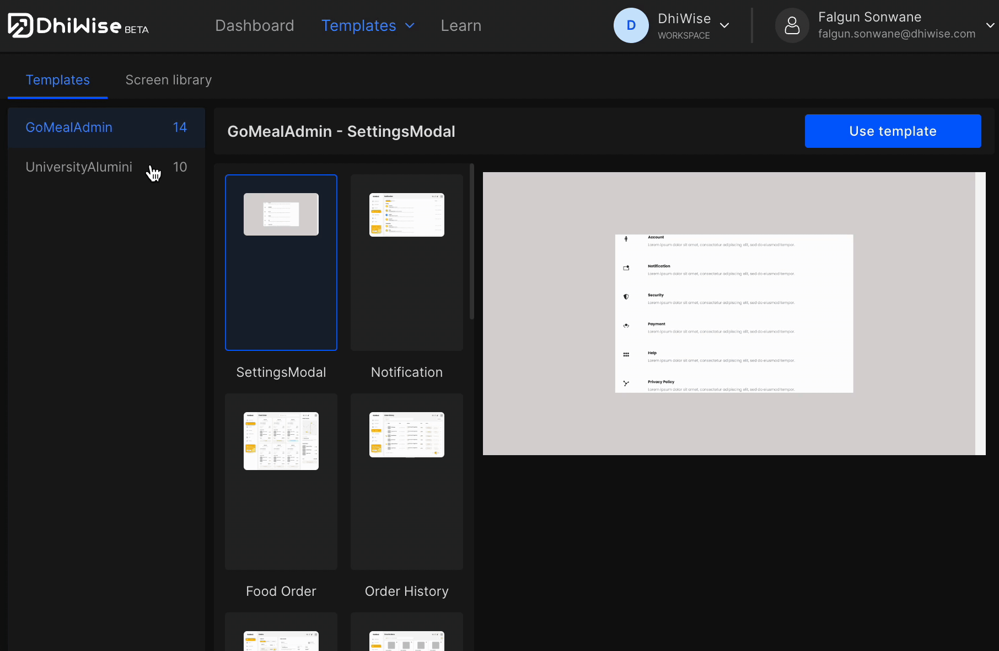Viewport: 999px width, 651px height.
Task: Click the Use template button
Action: 893,131
